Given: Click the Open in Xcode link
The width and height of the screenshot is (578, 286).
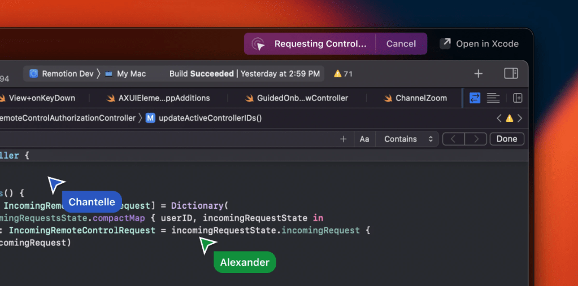Looking at the screenshot, I should pos(480,44).
